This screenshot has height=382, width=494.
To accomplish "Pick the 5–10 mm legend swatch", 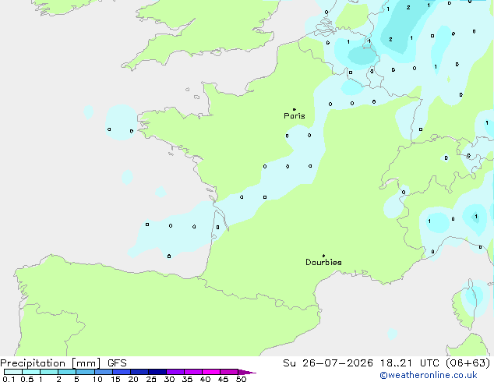I will click(x=85, y=372).
